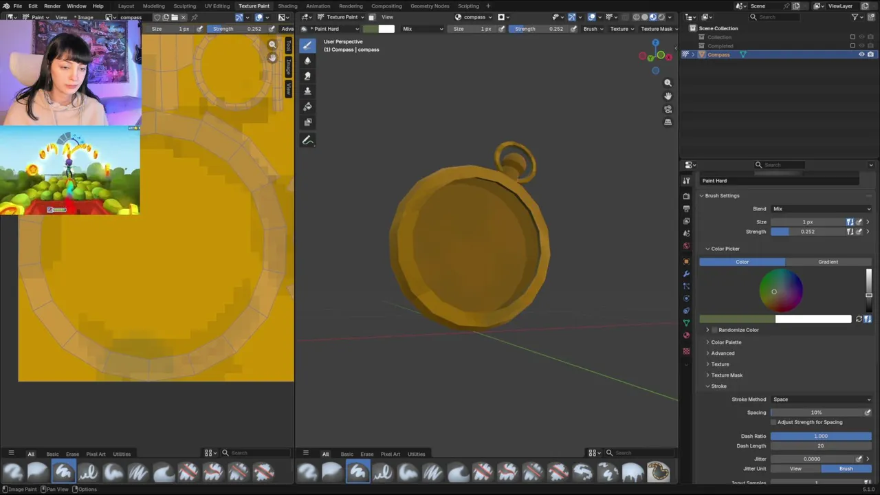Open Texture Mask popover in viewport header
This screenshot has width=880, height=495.
tap(659, 29)
